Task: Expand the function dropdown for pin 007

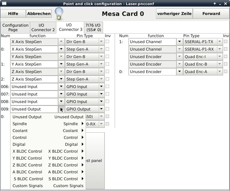Action: pyautogui.click(x=61, y=94)
